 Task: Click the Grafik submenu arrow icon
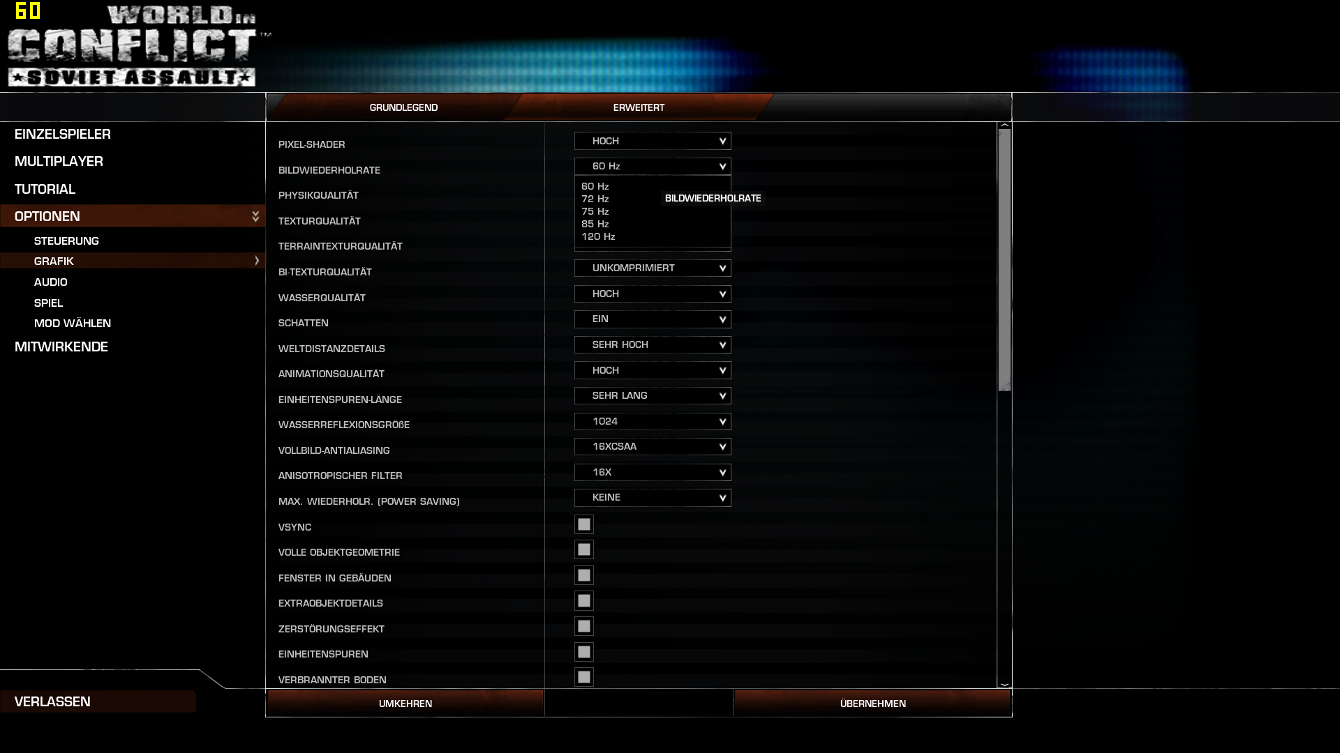(x=257, y=261)
